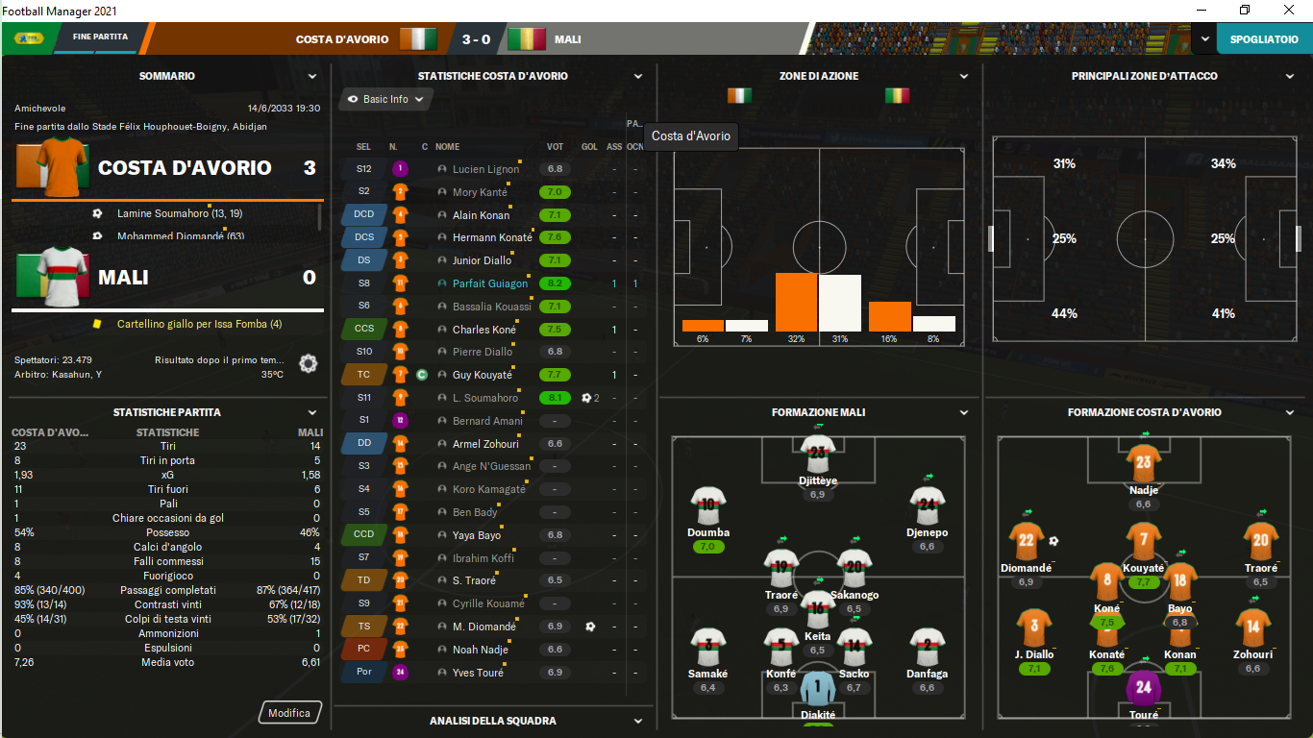The width and height of the screenshot is (1313, 738).
Task: Open Koro Kamagaté's player name link
Action: (489, 489)
